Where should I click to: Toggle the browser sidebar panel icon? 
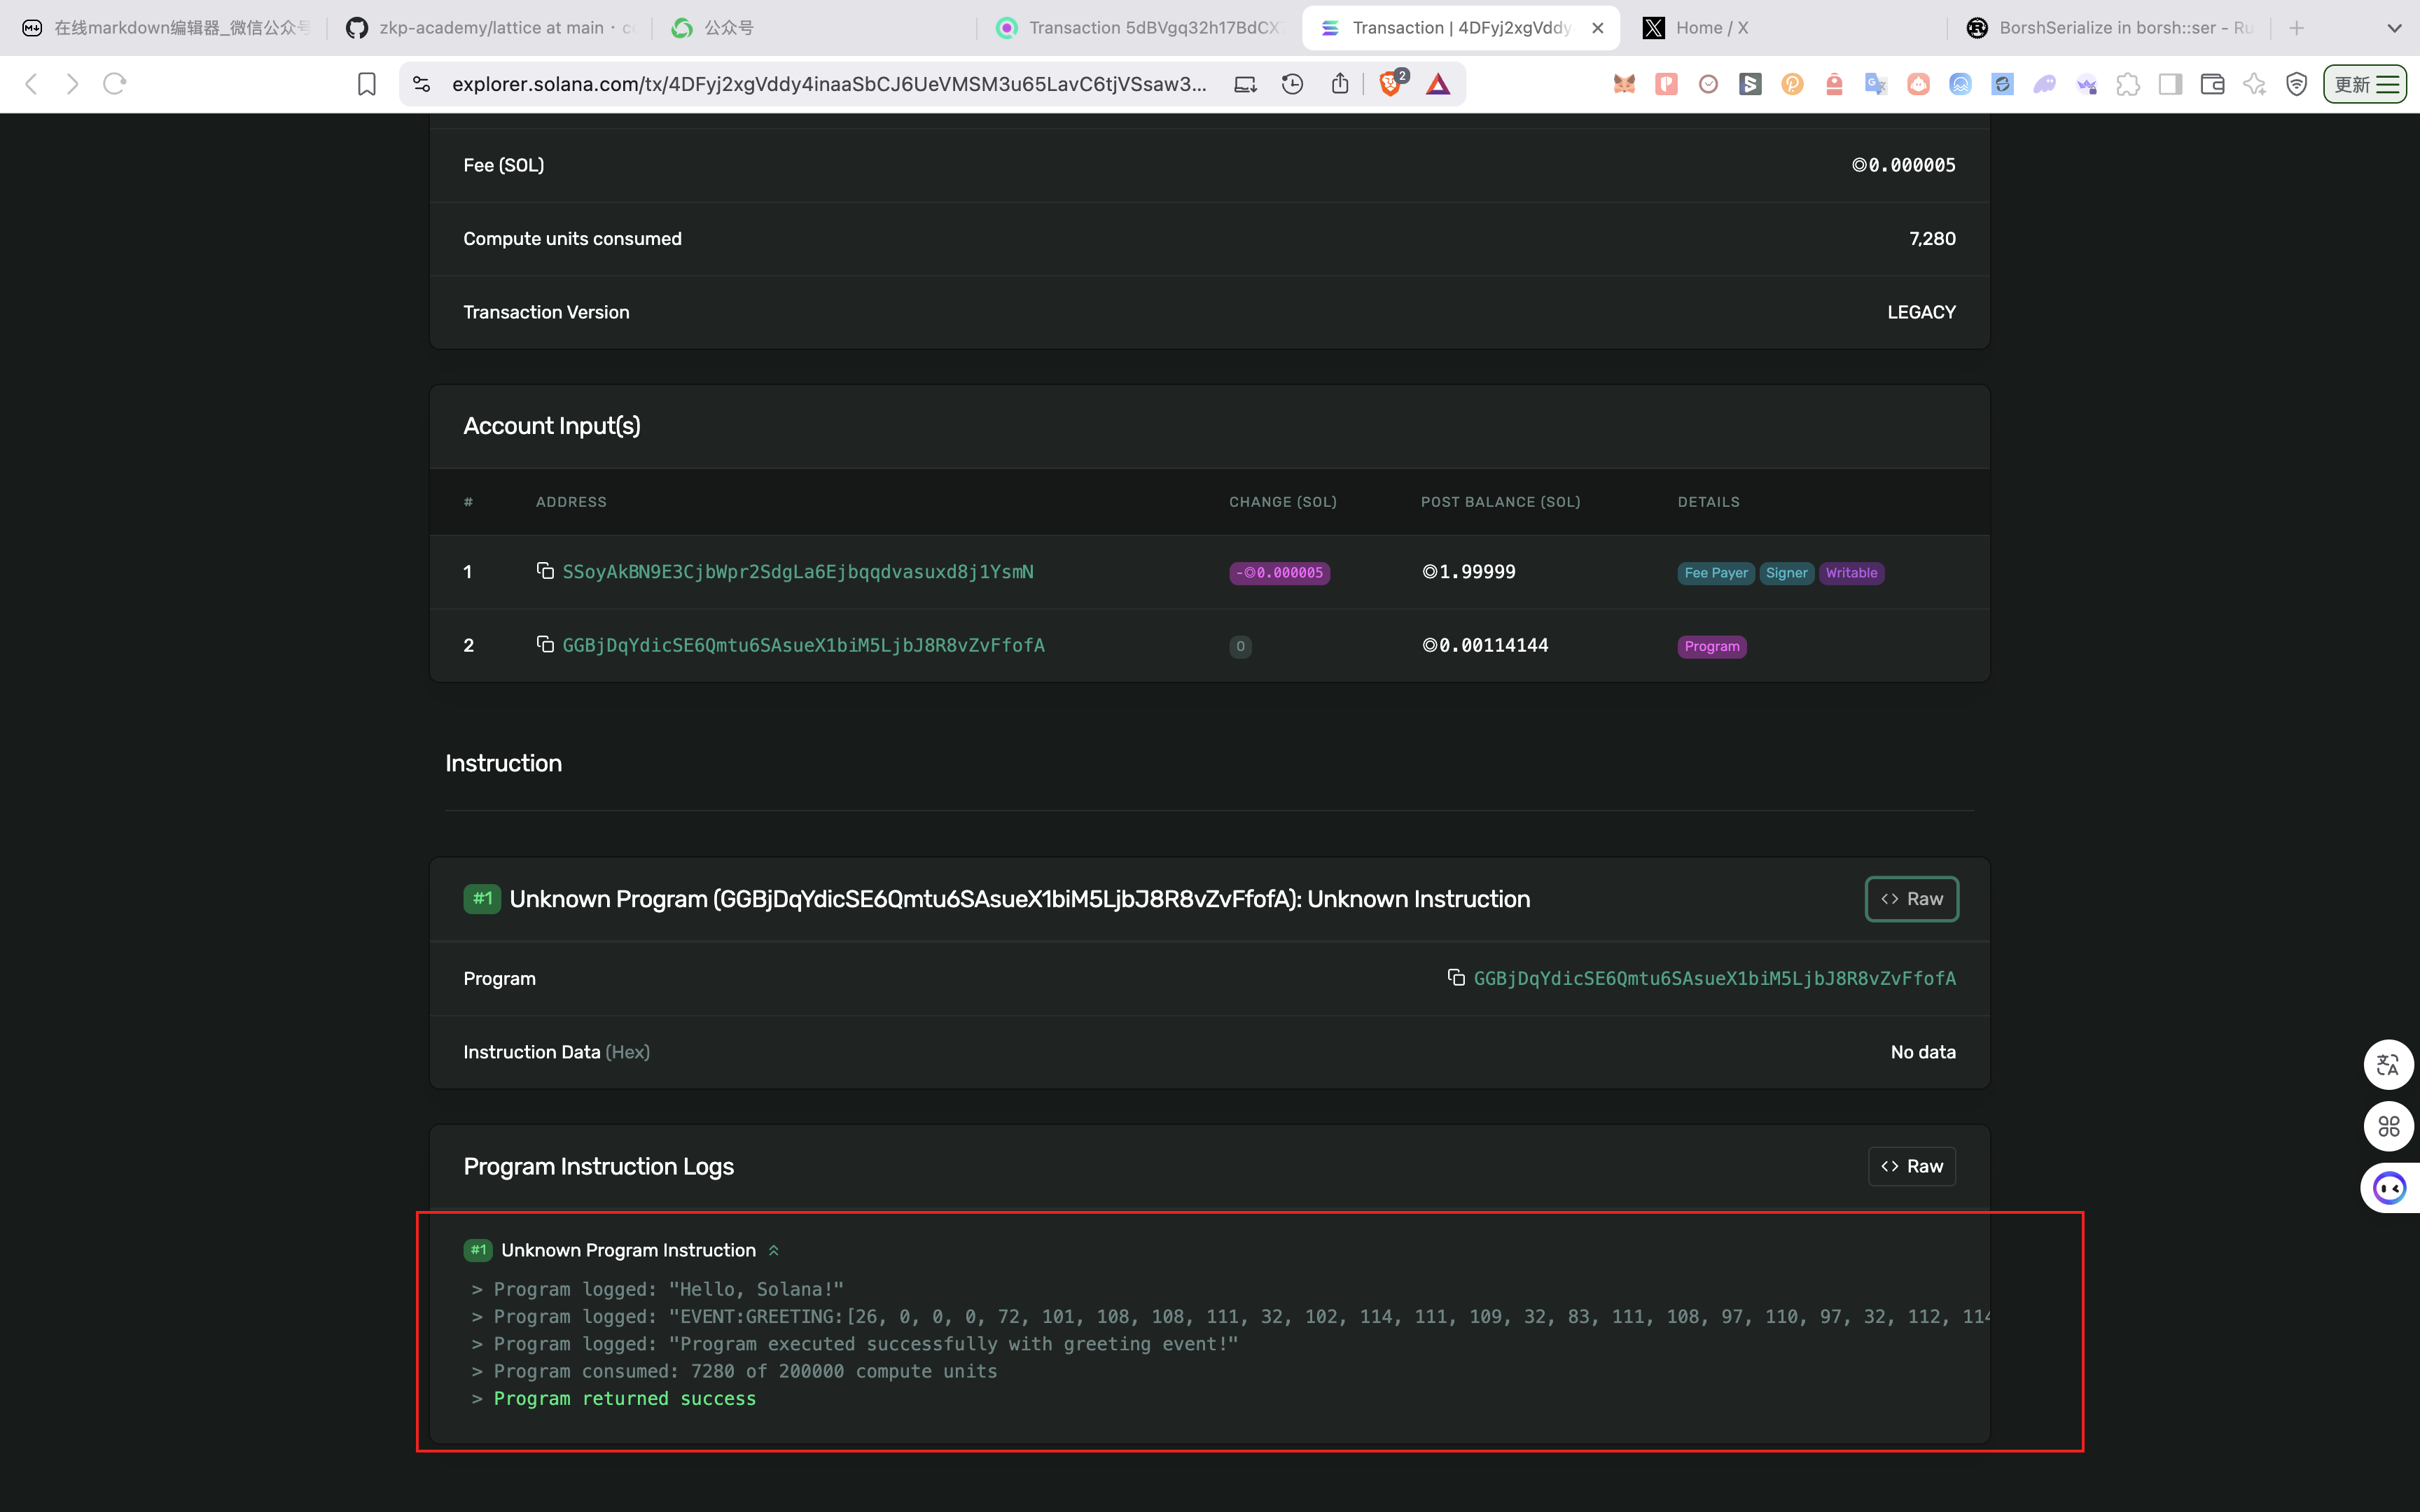tap(2170, 84)
